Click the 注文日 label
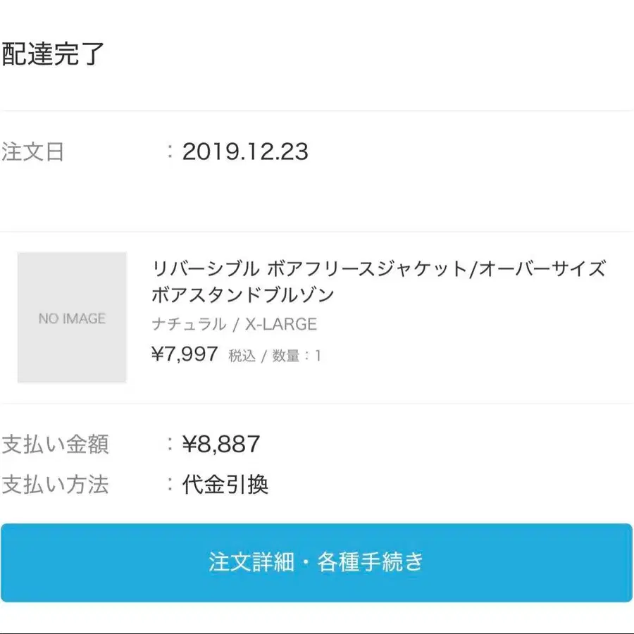The width and height of the screenshot is (634, 634). pyautogui.click(x=33, y=151)
